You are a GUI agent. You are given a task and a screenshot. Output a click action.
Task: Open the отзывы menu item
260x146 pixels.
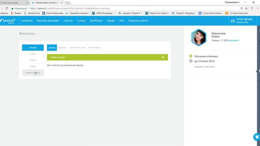click(81, 21)
